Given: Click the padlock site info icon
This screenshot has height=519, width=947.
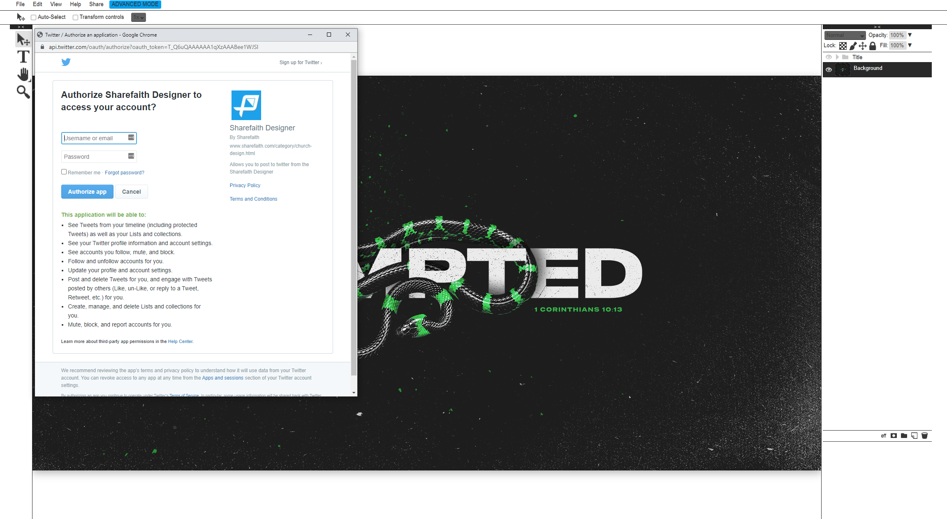Looking at the screenshot, I should tap(42, 47).
